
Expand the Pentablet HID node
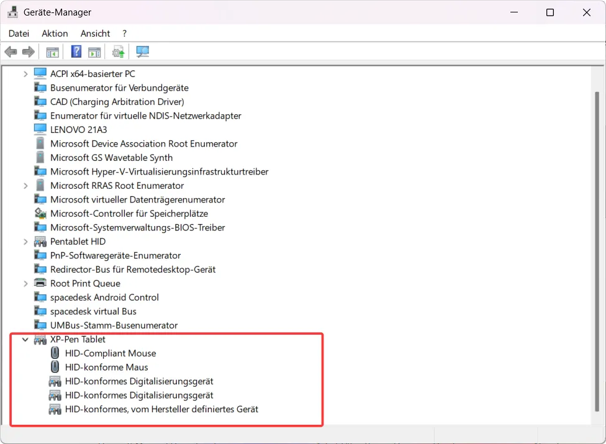pos(25,242)
